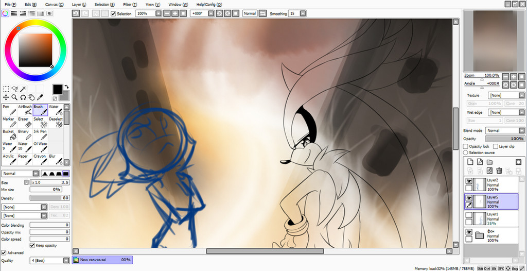Choose the Move tool
The height and width of the screenshot is (271, 527).
[x=6, y=97]
